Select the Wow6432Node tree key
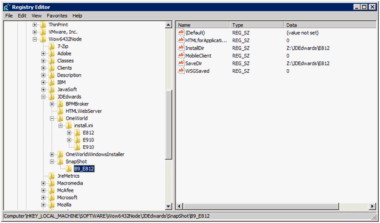The width and height of the screenshot is (380, 223). click(65, 39)
